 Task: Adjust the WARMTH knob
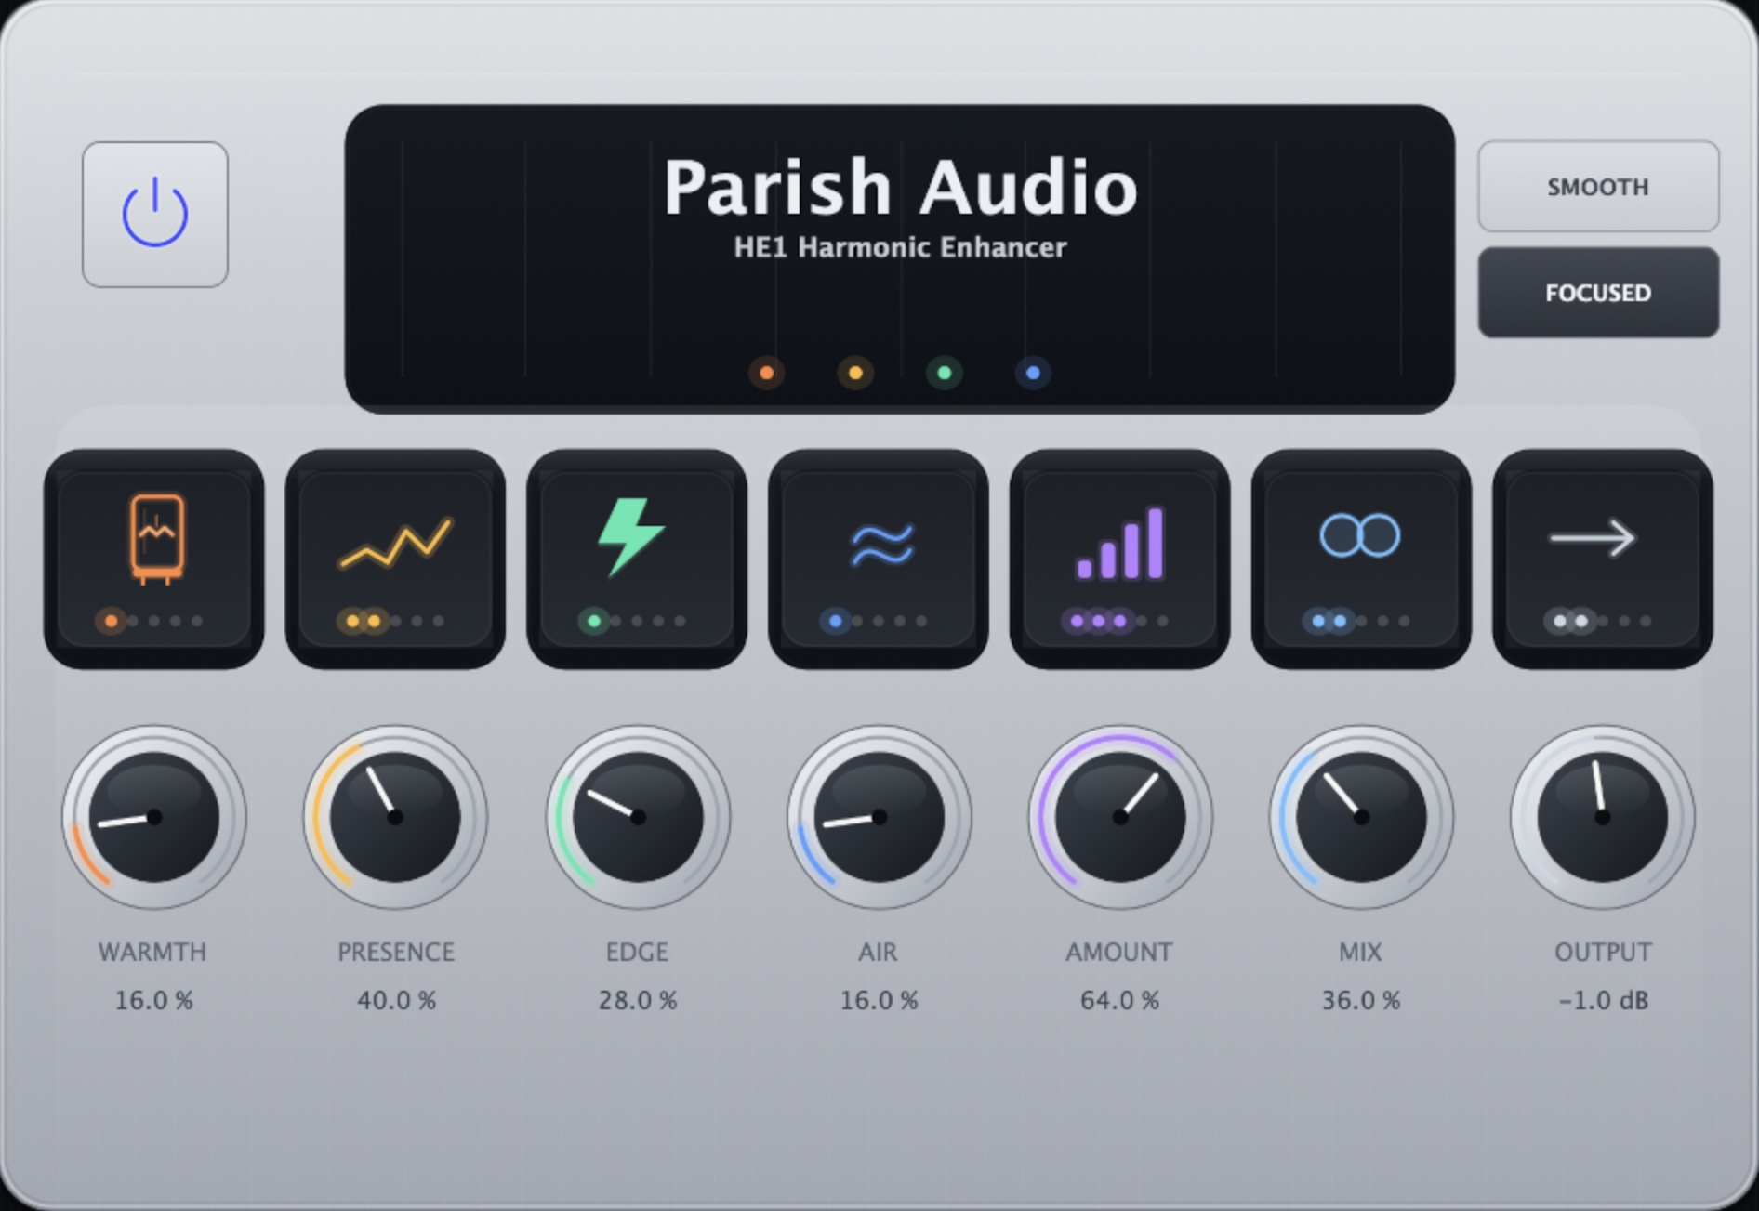coord(154,817)
